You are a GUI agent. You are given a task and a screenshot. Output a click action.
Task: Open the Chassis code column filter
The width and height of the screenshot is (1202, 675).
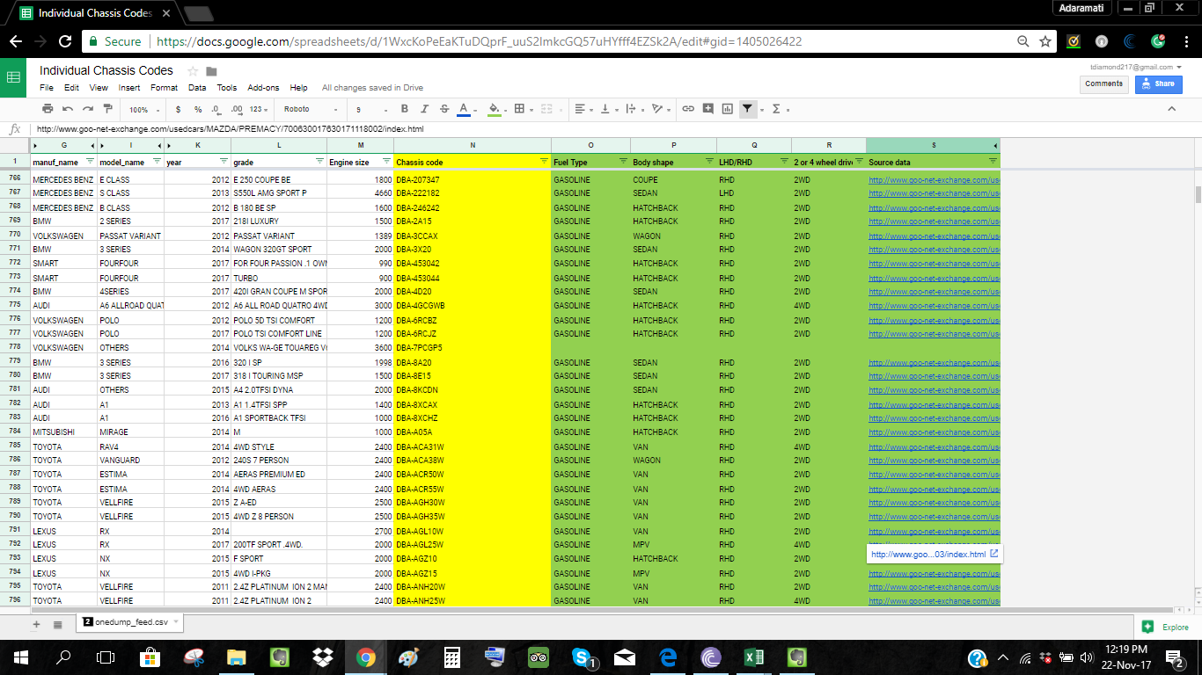pyautogui.click(x=545, y=162)
